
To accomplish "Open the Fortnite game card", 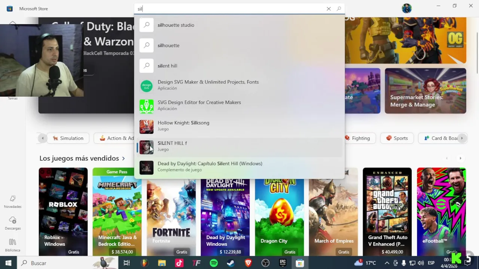I will pyautogui.click(x=171, y=217).
